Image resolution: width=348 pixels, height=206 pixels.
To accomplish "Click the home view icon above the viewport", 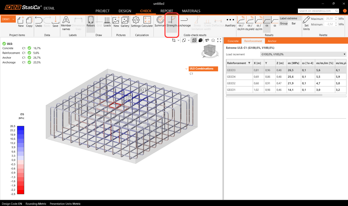I will click(x=213, y=40).
